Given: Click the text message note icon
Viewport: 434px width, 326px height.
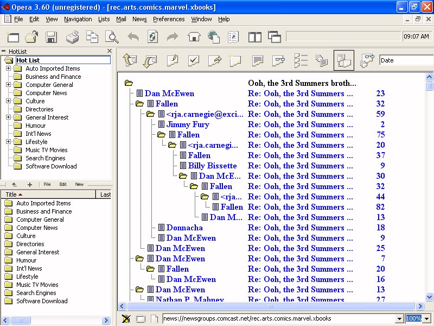Looking at the screenshot, I should [257, 60].
